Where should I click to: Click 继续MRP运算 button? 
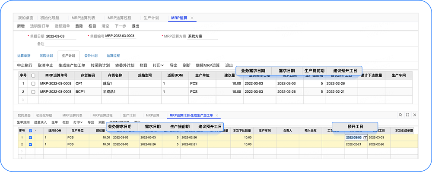(208, 66)
